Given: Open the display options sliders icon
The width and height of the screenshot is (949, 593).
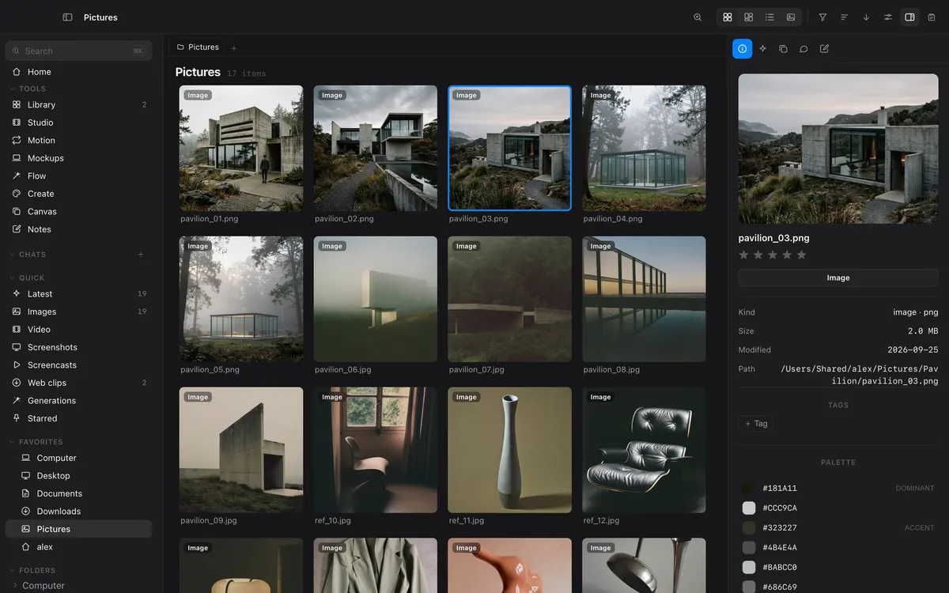Looking at the screenshot, I should click(888, 17).
